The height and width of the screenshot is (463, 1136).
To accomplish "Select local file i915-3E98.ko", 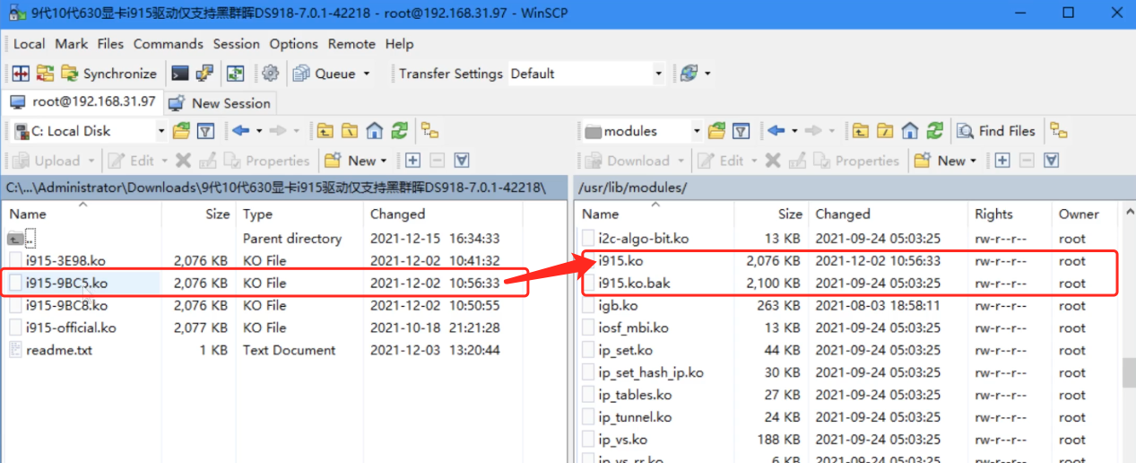I will (x=65, y=261).
